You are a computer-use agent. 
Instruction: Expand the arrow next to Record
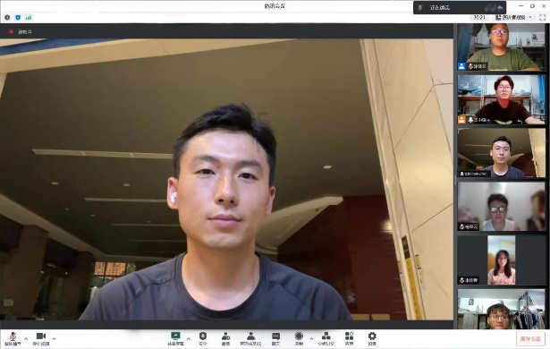point(311,339)
